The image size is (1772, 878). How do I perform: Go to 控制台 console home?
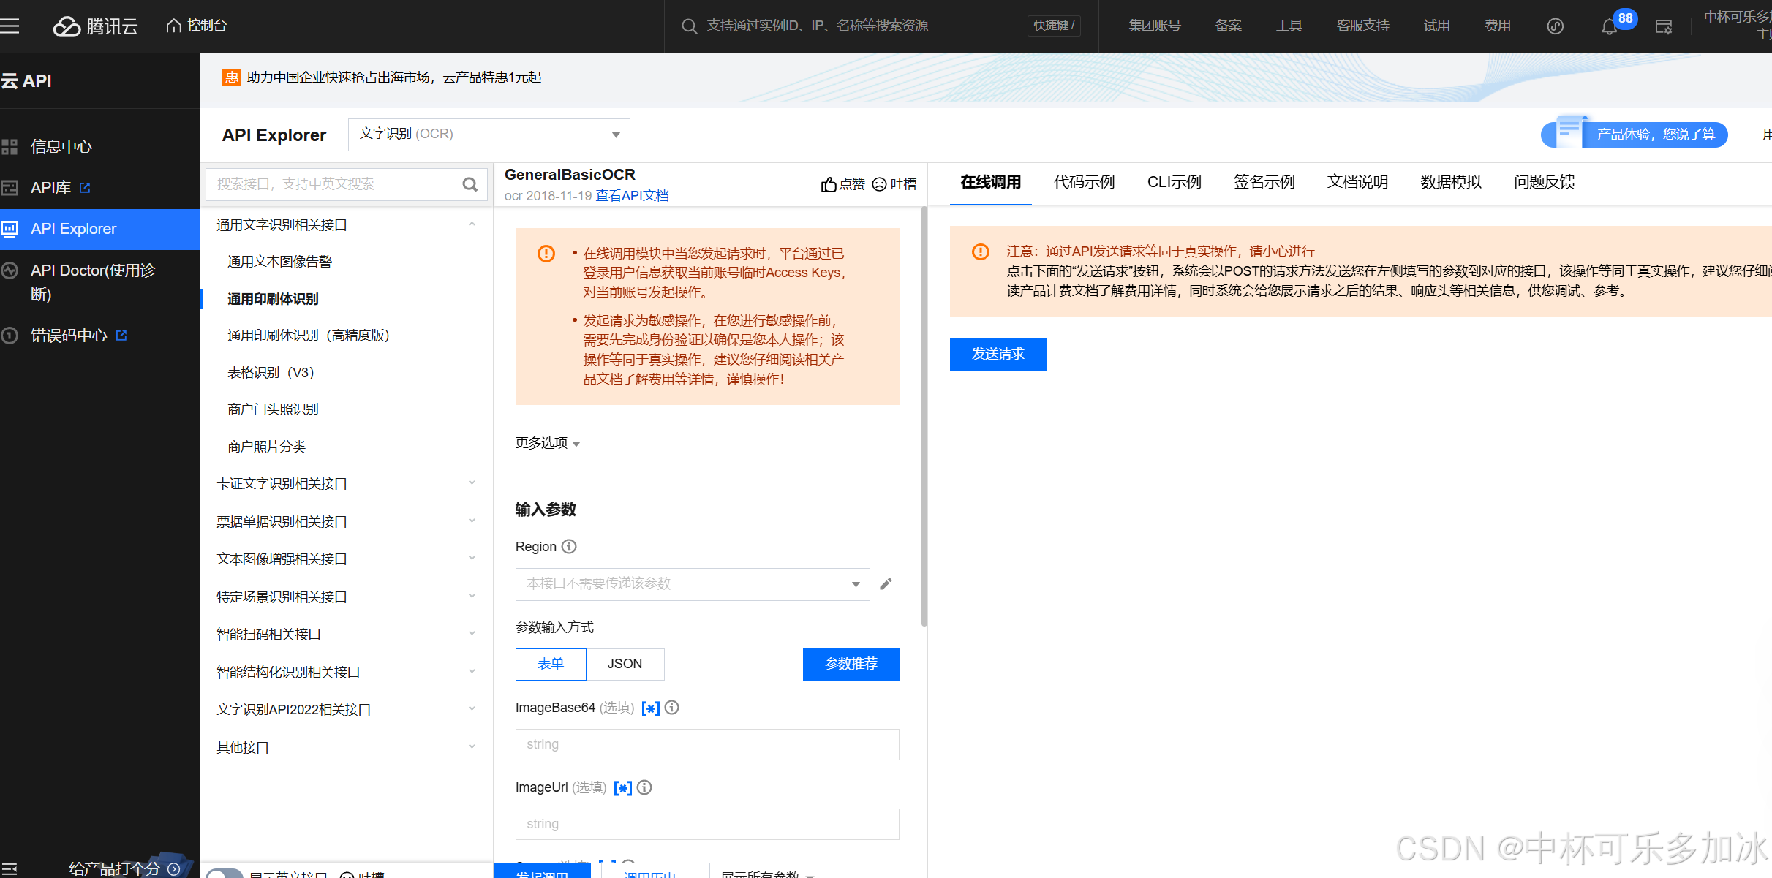(x=197, y=26)
